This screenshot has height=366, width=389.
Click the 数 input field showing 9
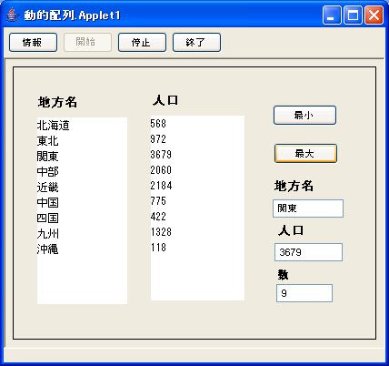click(x=304, y=293)
